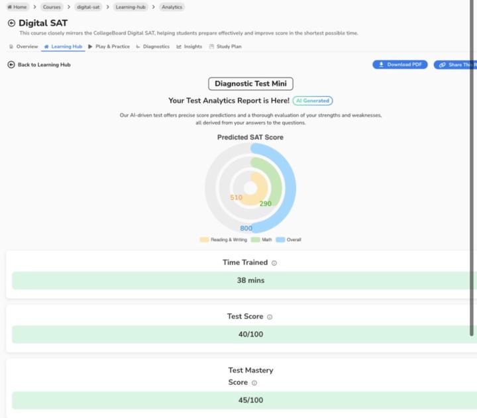The height and width of the screenshot is (418, 477).
Task: Switch to the Play & Practice tab
Action: (109, 46)
